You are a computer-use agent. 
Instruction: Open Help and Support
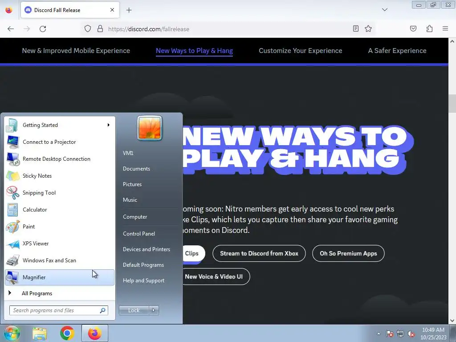point(144,281)
